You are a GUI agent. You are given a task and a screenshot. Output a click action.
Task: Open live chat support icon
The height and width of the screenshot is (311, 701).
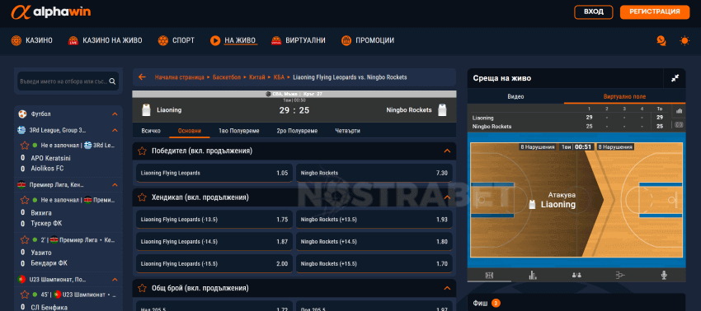[x=661, y=40]
